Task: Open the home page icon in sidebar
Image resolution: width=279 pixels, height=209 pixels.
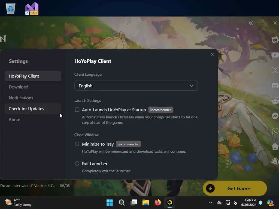Action: [275, 146]
